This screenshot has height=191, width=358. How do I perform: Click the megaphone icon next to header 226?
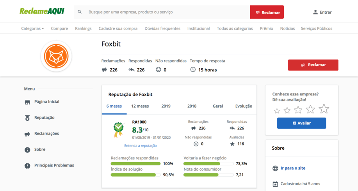coord(104,69)
